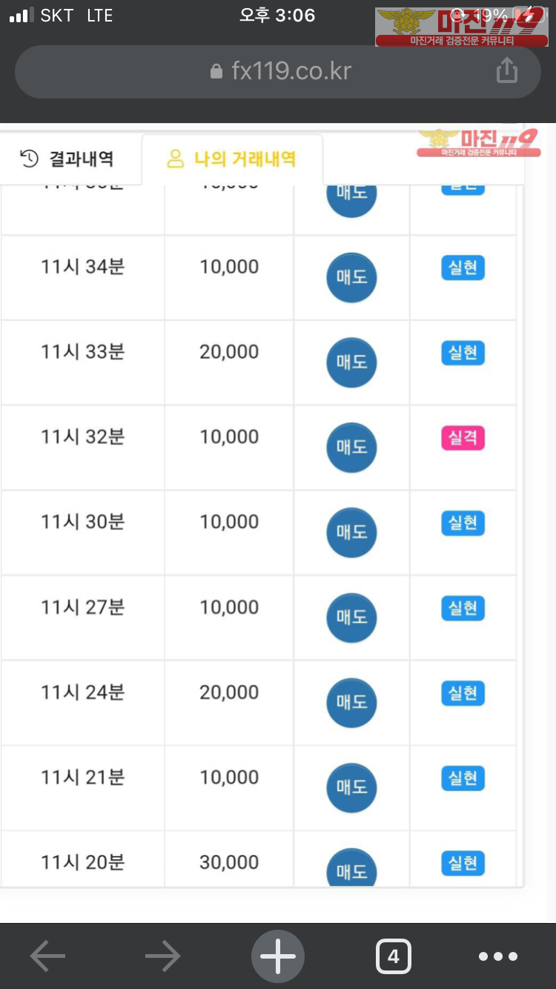This screenshot has width=556, height=989.
Task: Open a new tab with plus button
Action: [x=278, y=956]
